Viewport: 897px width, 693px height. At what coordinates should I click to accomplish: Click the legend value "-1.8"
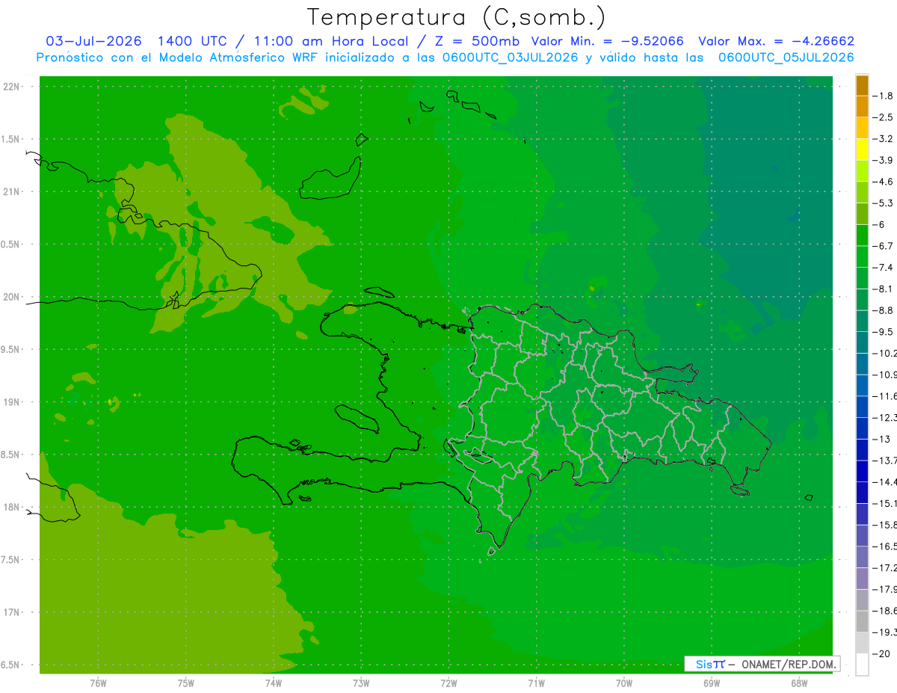(x=883, y=96)
